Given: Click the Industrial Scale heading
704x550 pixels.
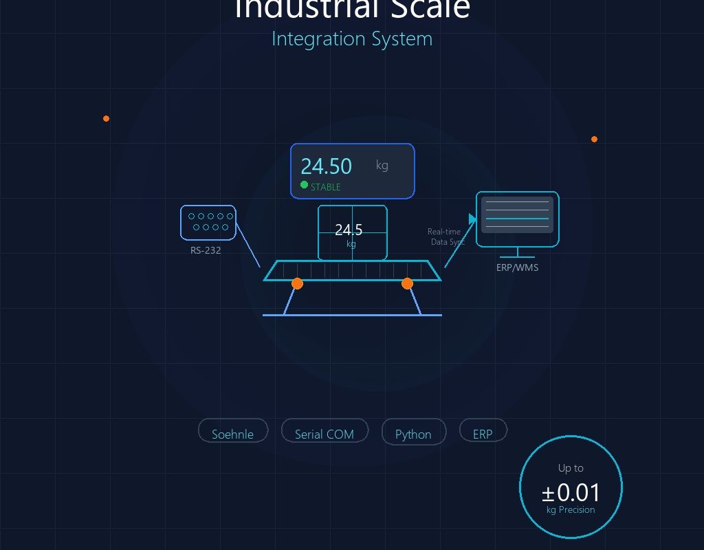Looking at the screenshot, I should [352, 10].
